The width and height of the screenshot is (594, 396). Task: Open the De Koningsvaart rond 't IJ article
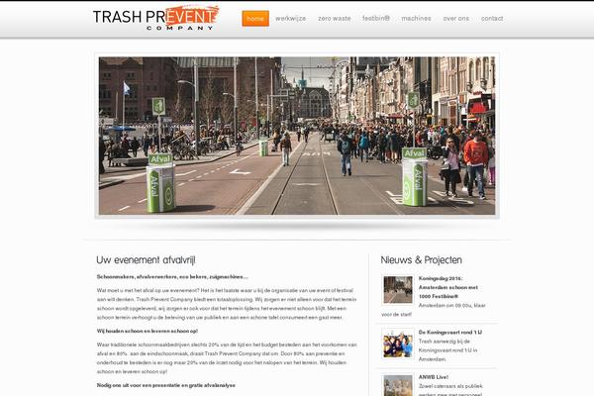(450, 332)
